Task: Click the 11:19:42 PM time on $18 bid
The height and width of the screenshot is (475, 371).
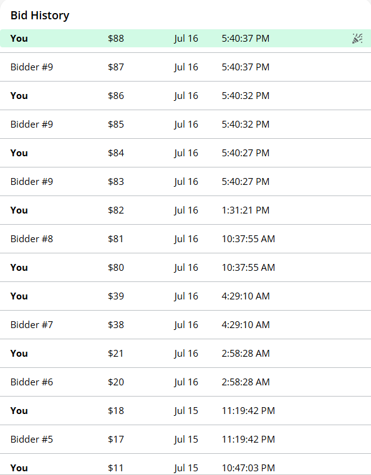Action: [x=248, y=410]
